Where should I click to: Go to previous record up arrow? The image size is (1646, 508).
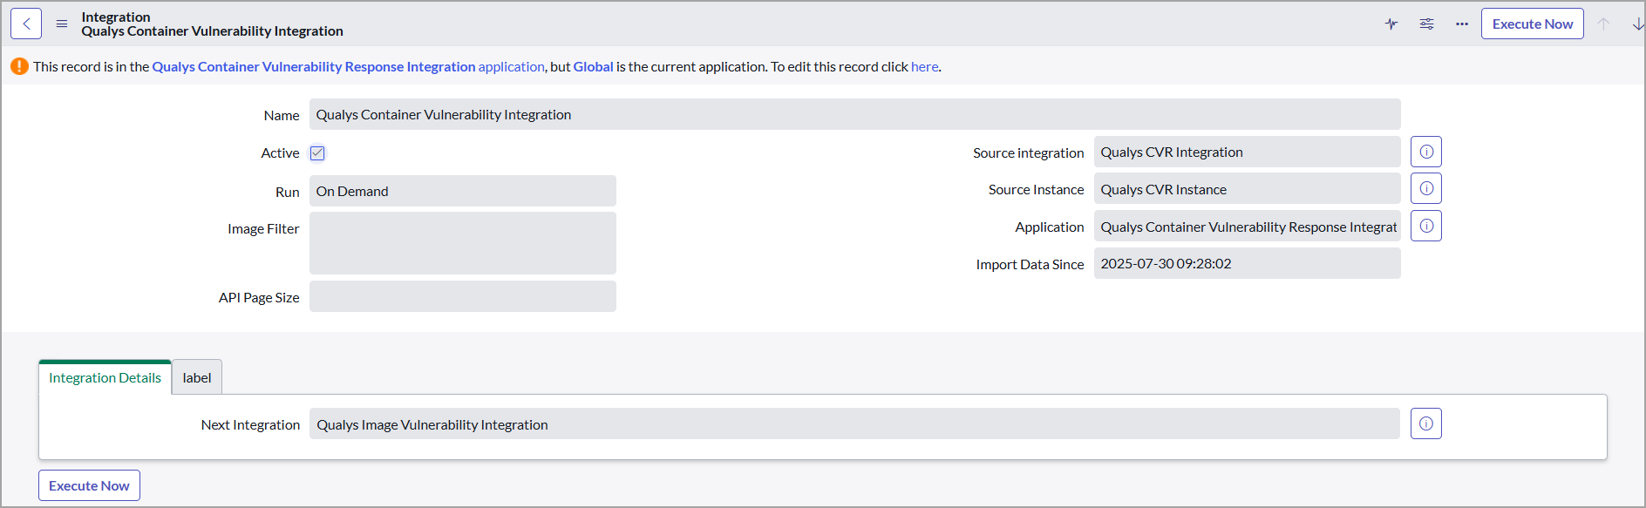pyautogui.click(x=1603, y=24)
